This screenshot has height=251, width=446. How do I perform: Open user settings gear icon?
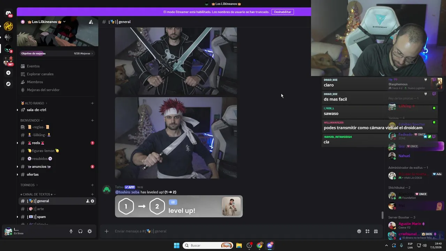(x=90, y=231)
